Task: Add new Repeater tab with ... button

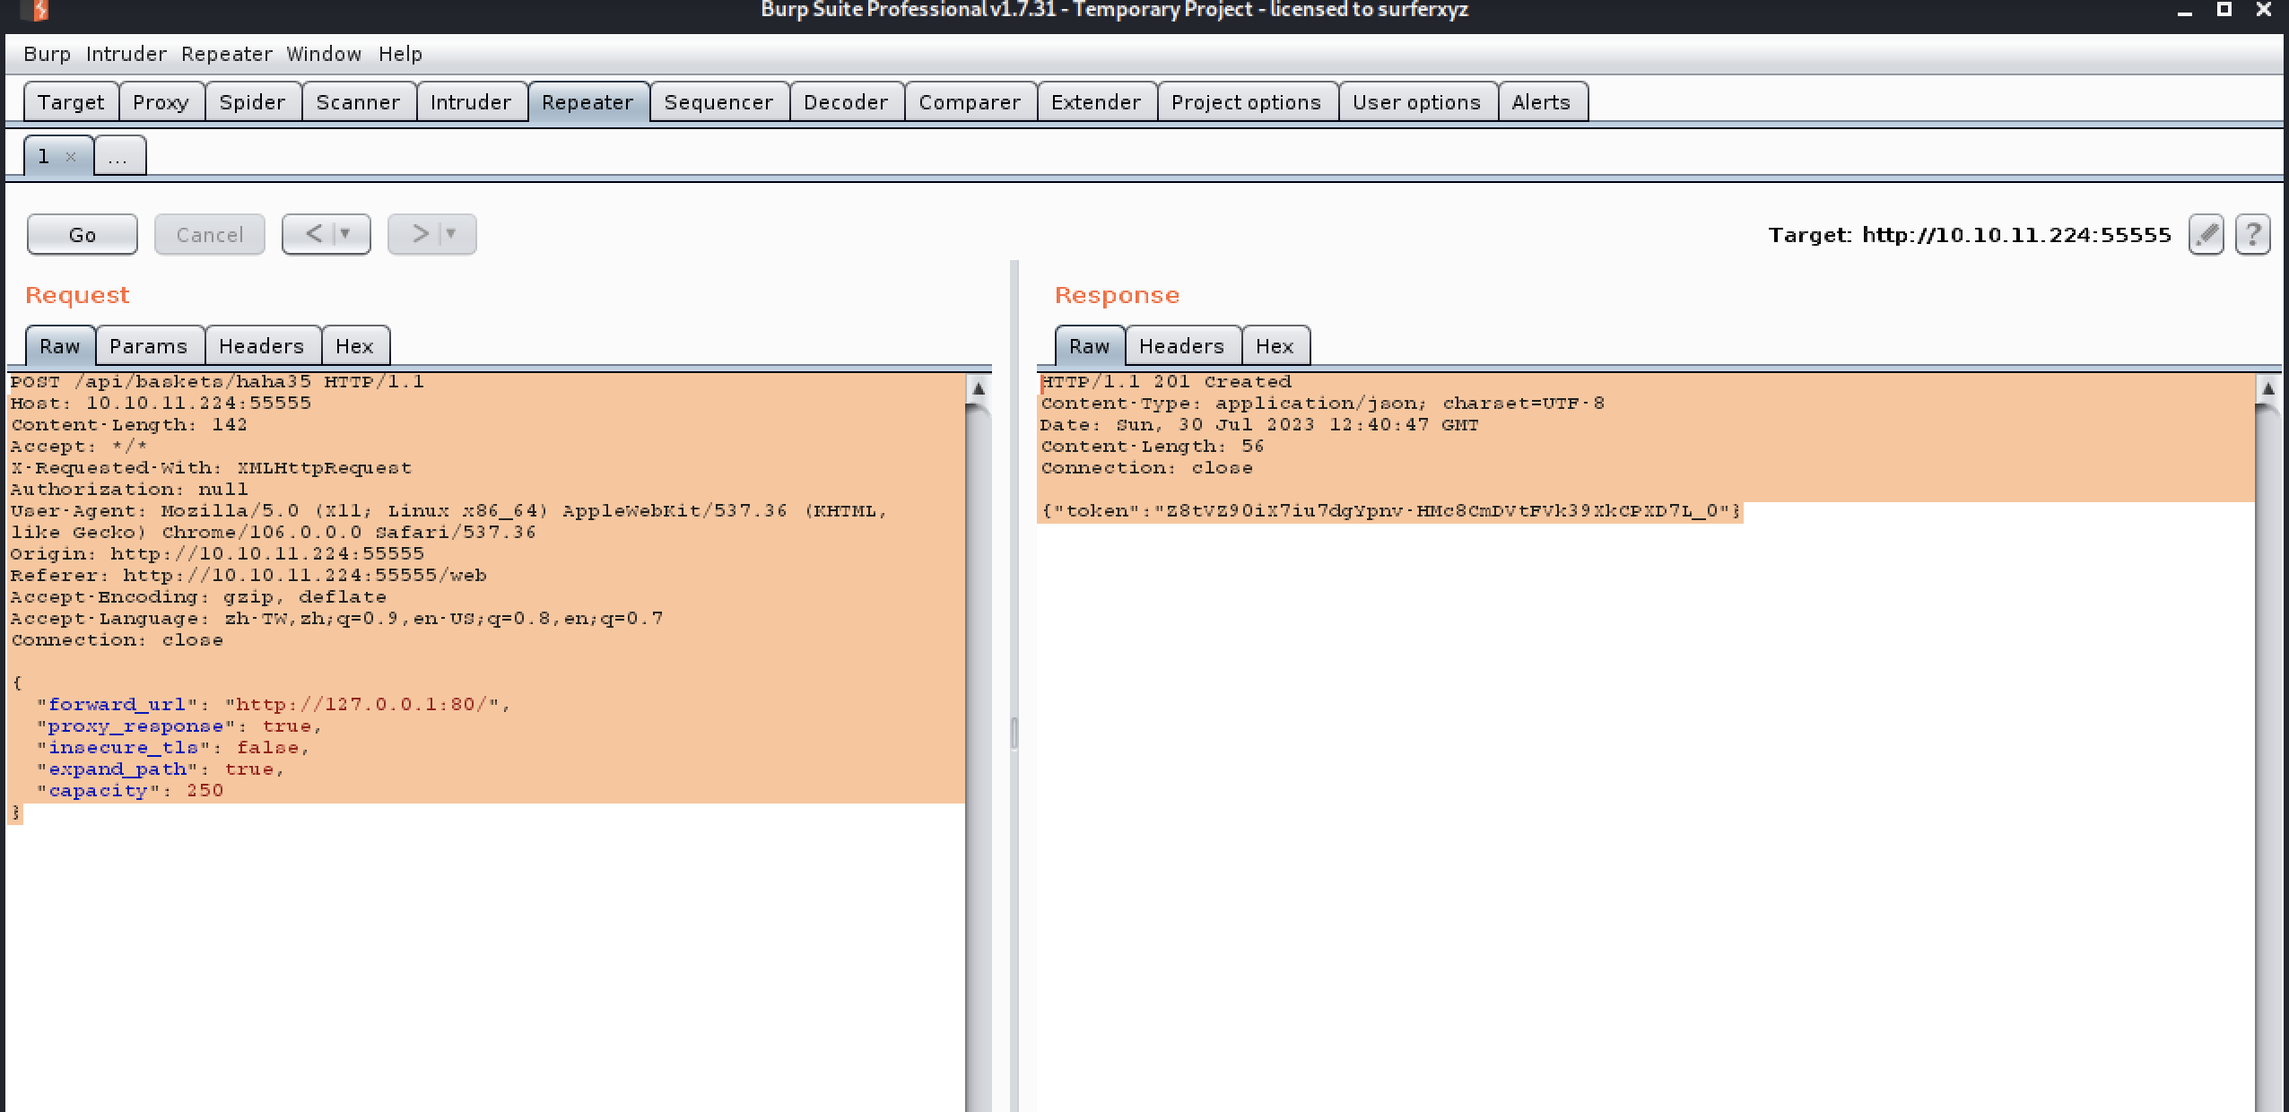Action: point(119,156)
